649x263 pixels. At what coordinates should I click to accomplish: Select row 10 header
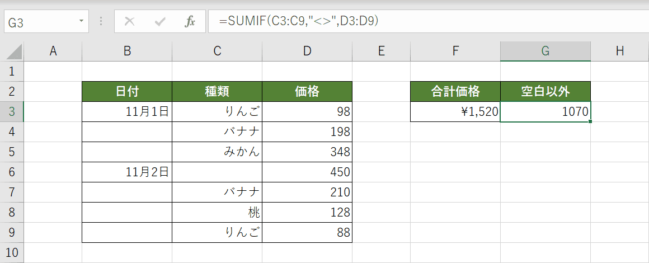tap(12, 252)
